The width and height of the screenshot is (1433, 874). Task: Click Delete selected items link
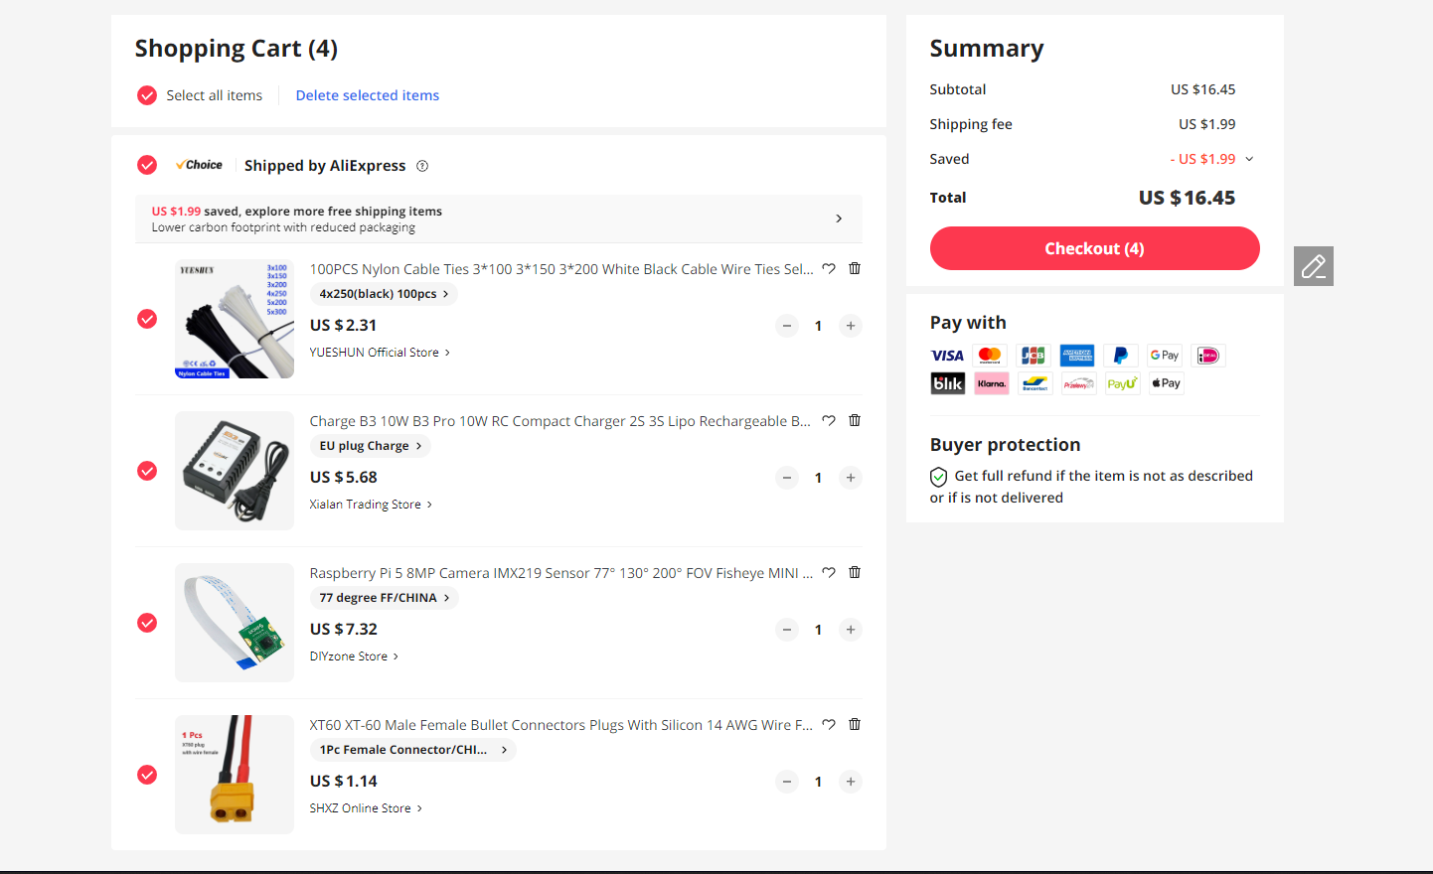(x=367, y=95)
